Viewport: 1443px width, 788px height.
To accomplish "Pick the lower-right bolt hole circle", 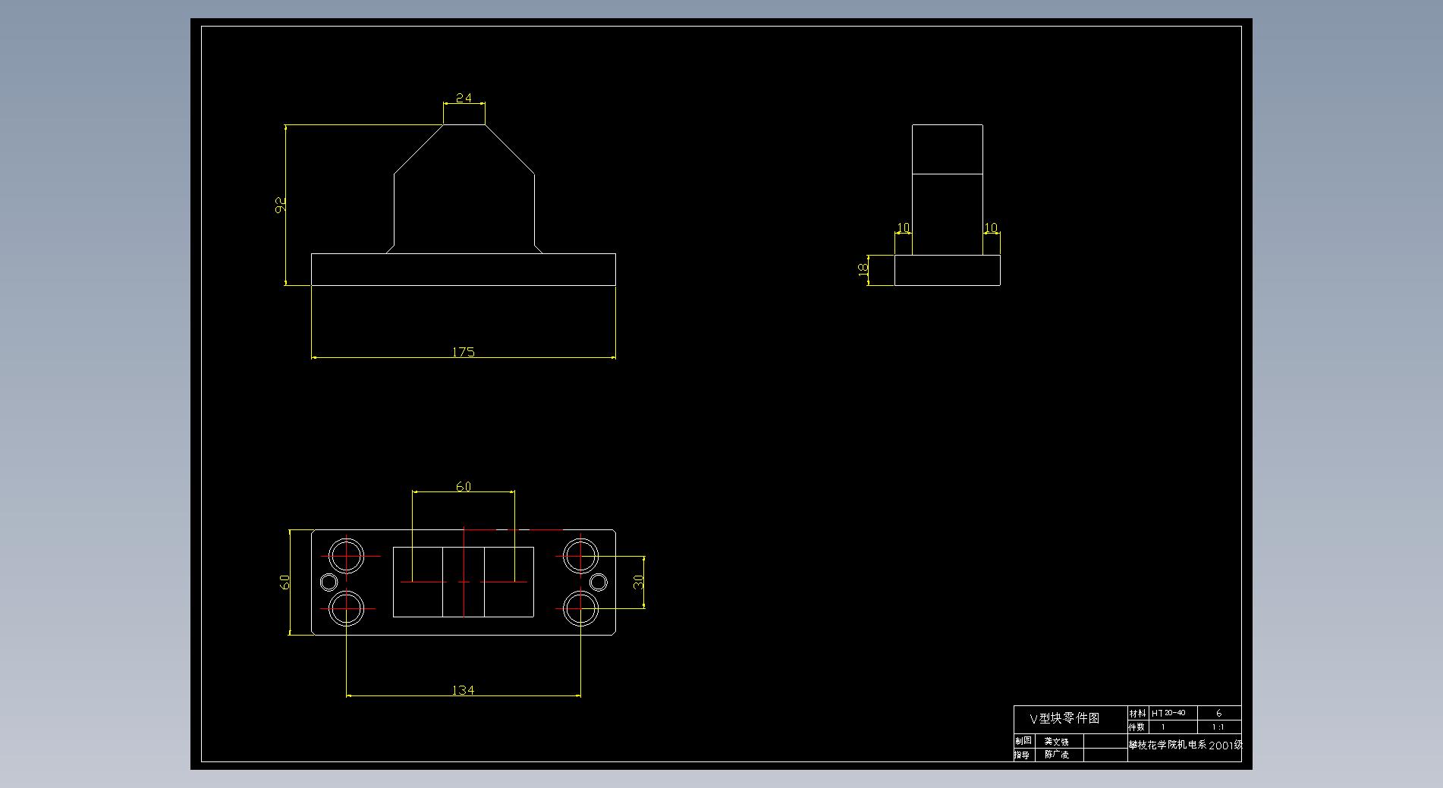I will coord(580,608).
